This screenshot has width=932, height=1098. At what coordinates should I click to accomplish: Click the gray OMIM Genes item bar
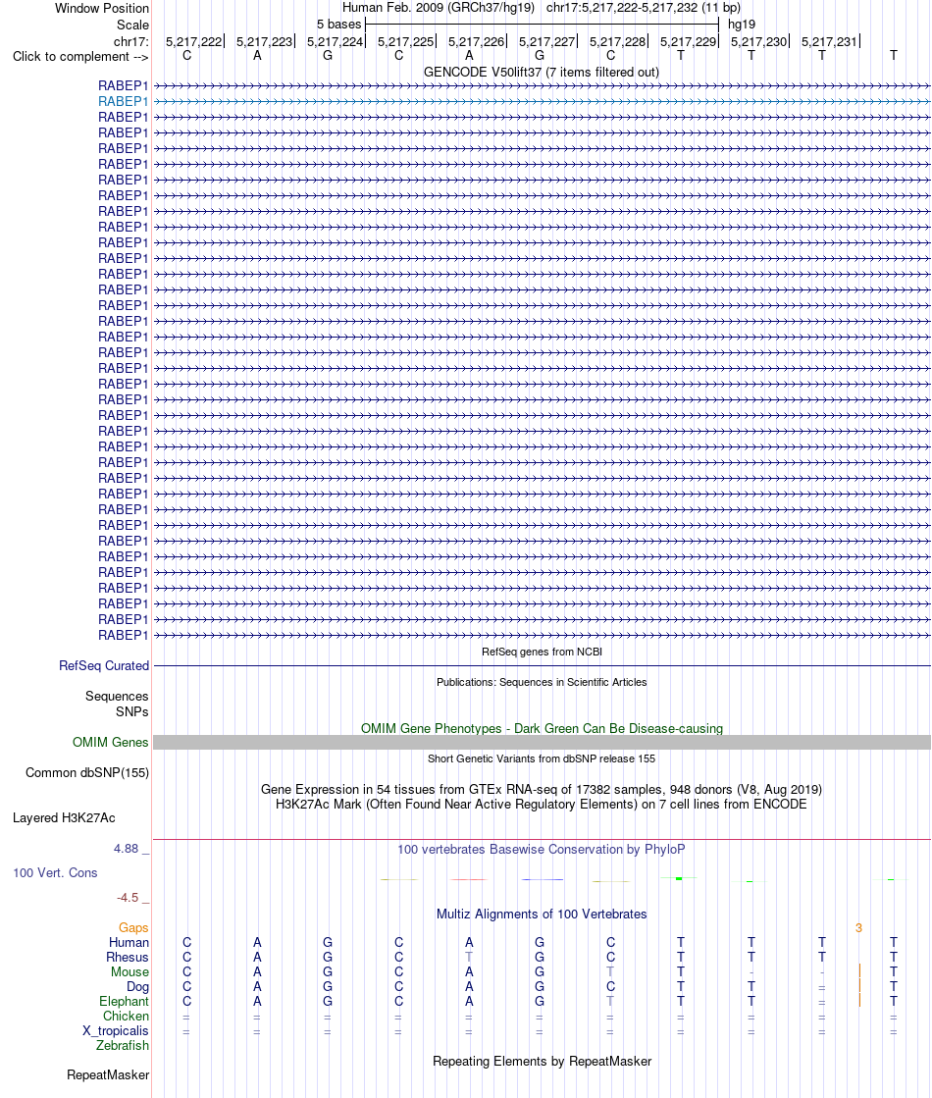pos(542,742)
